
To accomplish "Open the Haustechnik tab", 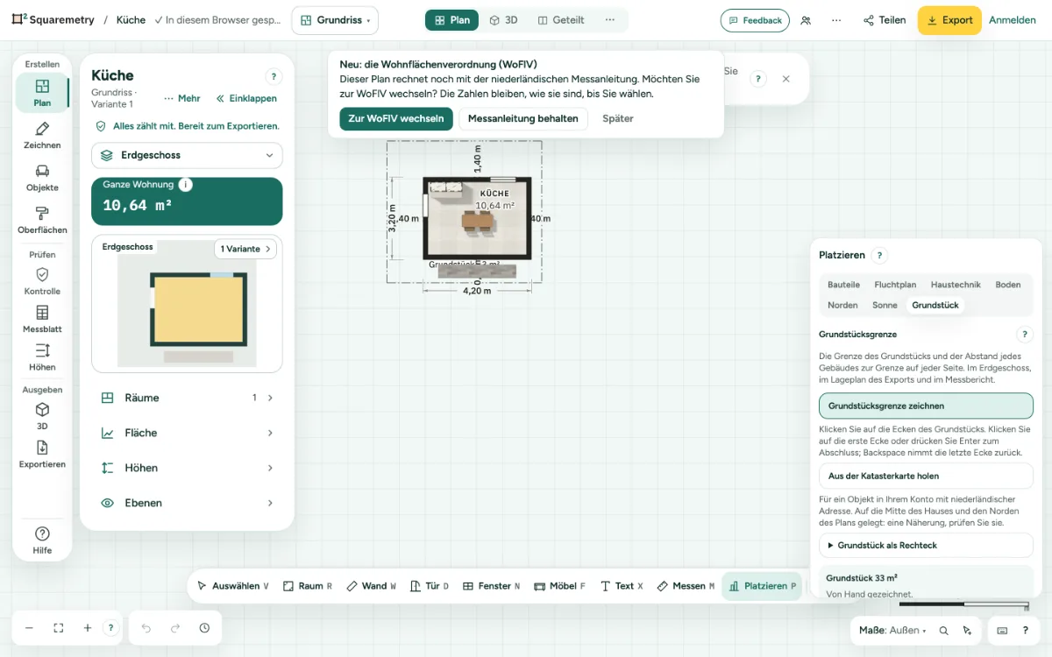I will [x=956, y=285].
